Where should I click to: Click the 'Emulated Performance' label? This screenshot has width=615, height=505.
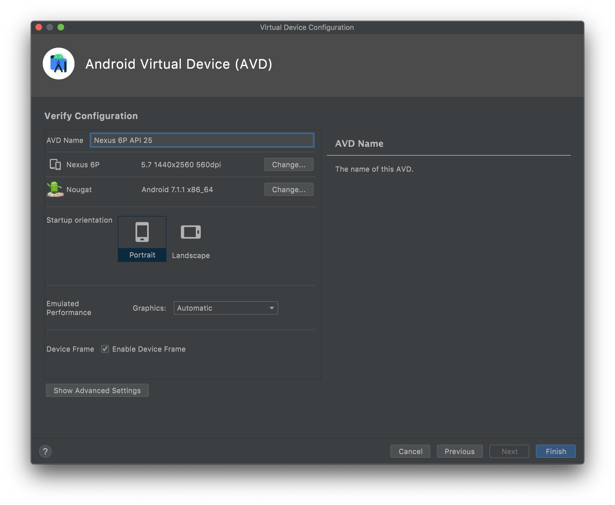69,308
